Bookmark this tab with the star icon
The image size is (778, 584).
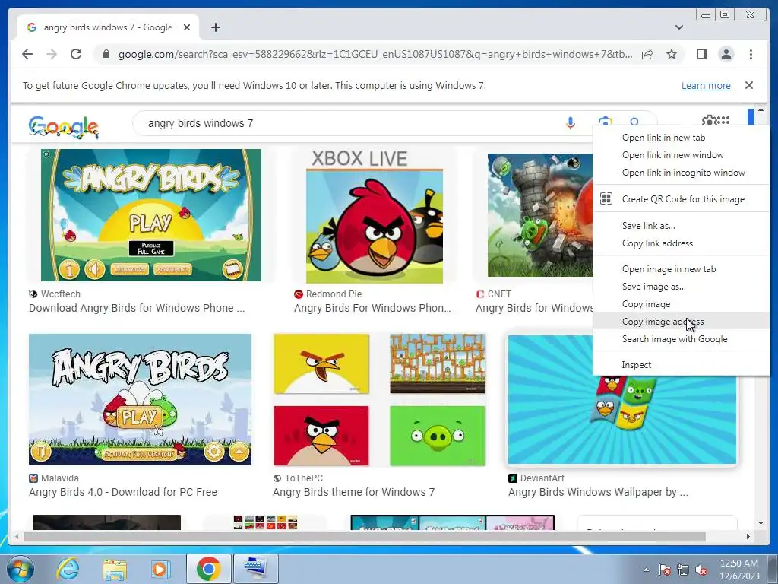coord(672,54)
